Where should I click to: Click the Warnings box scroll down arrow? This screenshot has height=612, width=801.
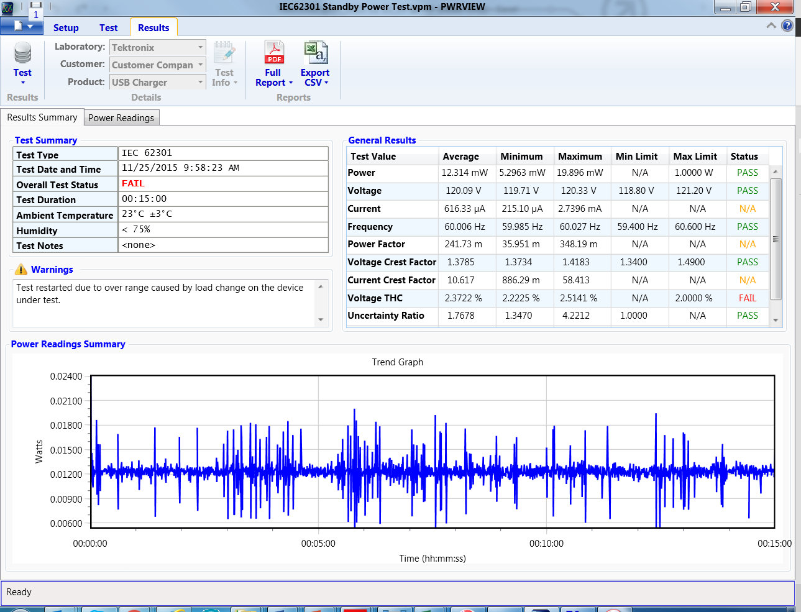[x=321, y=319]
